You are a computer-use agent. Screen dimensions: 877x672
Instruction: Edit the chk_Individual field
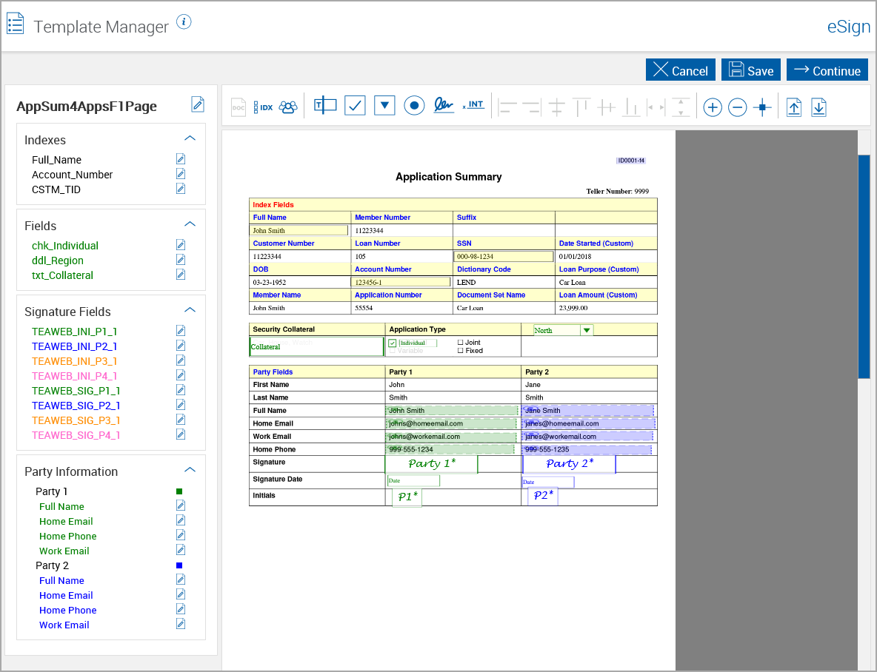pos(181,245)
